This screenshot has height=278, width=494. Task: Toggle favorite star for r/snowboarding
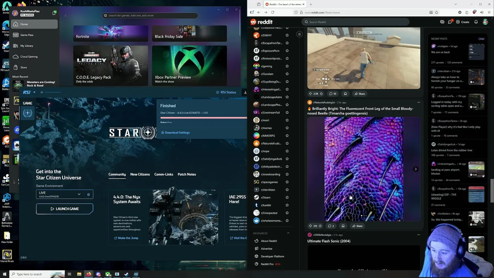pyautogui.click(x=287, y=174)
